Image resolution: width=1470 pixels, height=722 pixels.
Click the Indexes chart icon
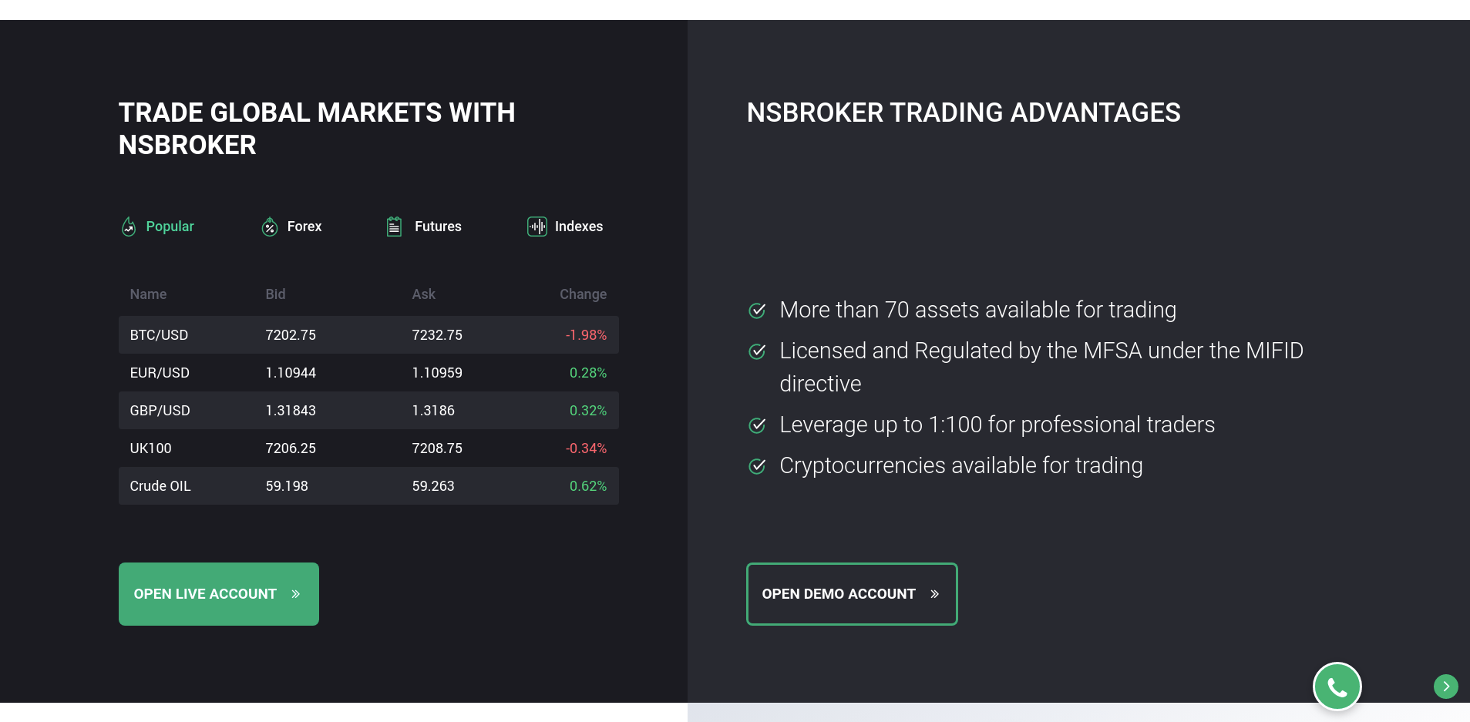point(537,227)
